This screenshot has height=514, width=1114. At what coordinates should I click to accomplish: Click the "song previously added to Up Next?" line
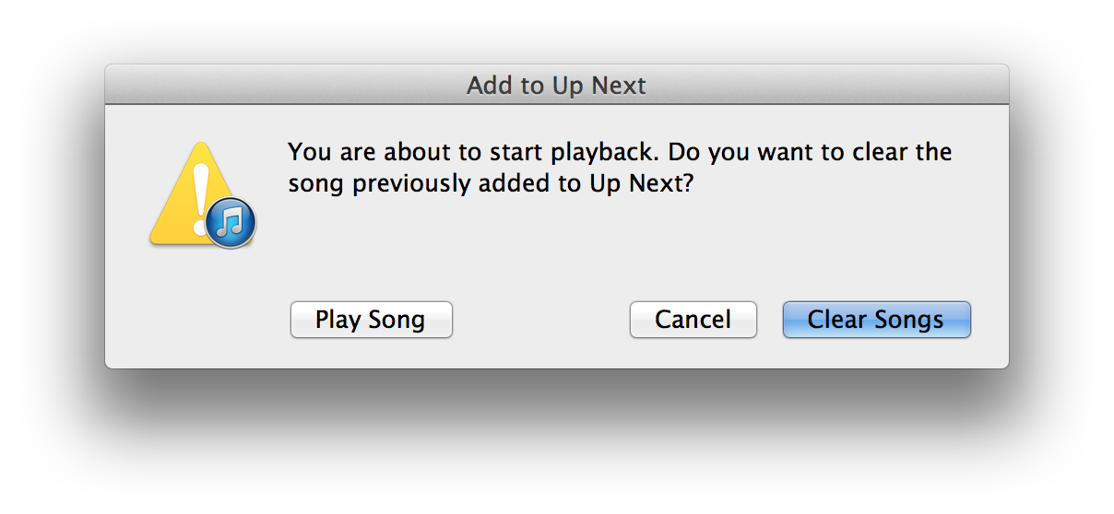tap(490, 183)
